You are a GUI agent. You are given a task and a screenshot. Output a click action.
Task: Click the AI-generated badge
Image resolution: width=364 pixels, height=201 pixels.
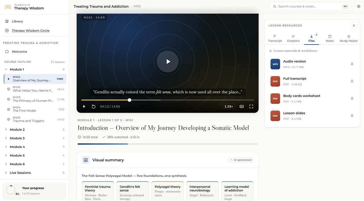241,160
